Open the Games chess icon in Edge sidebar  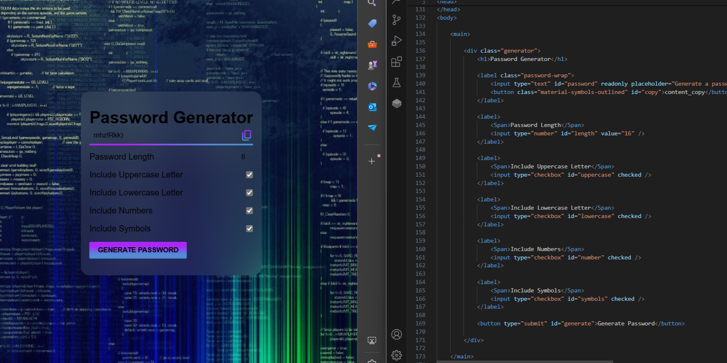click(x=372, y=65)
